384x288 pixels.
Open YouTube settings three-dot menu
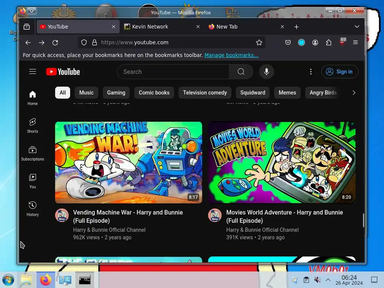click(311, 72)
